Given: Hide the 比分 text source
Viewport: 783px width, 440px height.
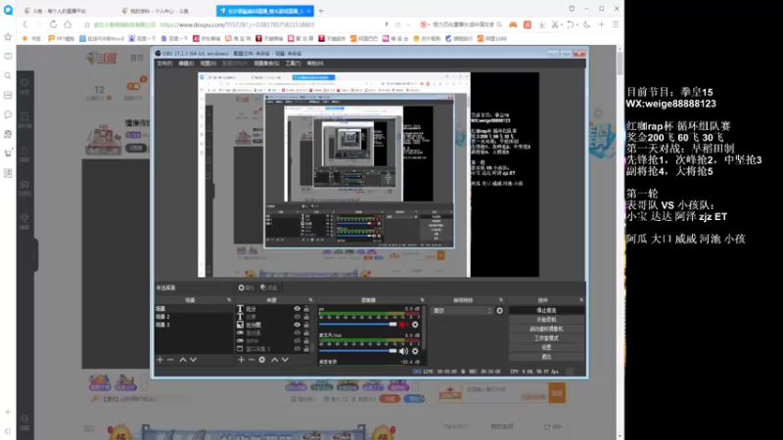Looking at the screenshot, I should [298, 309].
